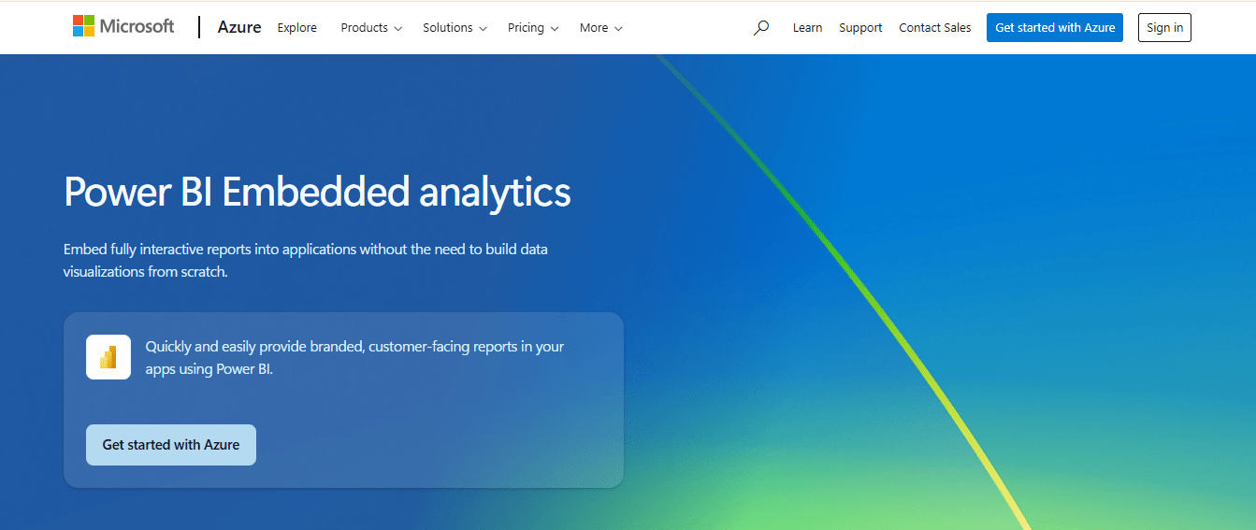Click the Microsoft wordmark text
This screenshot has width=1256, height=530.
[x=137, y=26]
